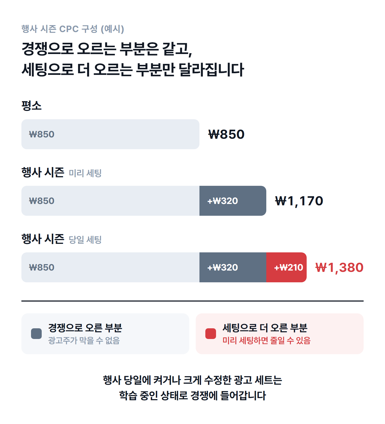This screenshot has height=424, width=385.
Task: Select the 평소 ₩850 base bar
Action: (x=110, y=134)
